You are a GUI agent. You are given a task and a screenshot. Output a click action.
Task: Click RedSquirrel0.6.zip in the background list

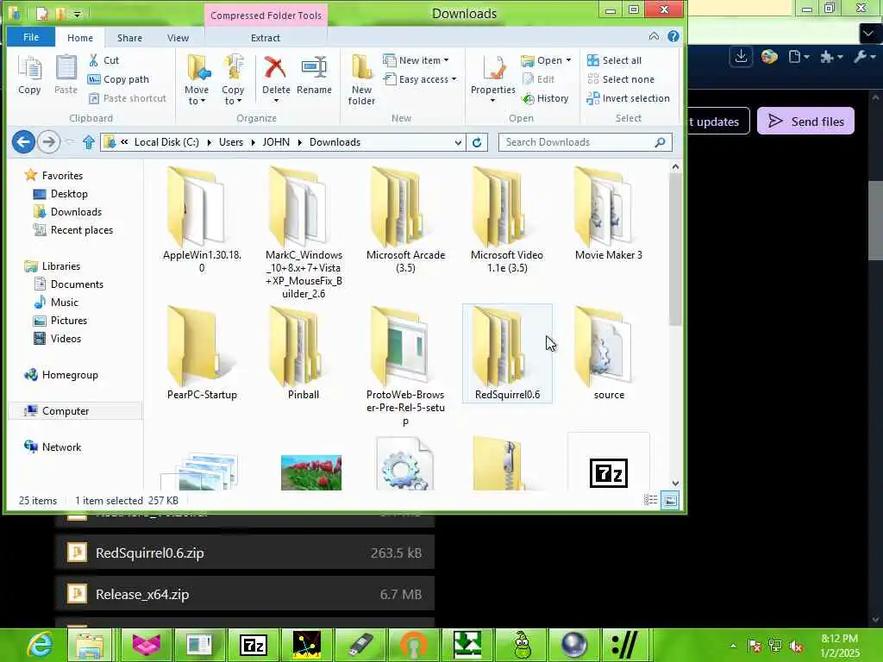[245, 553]
